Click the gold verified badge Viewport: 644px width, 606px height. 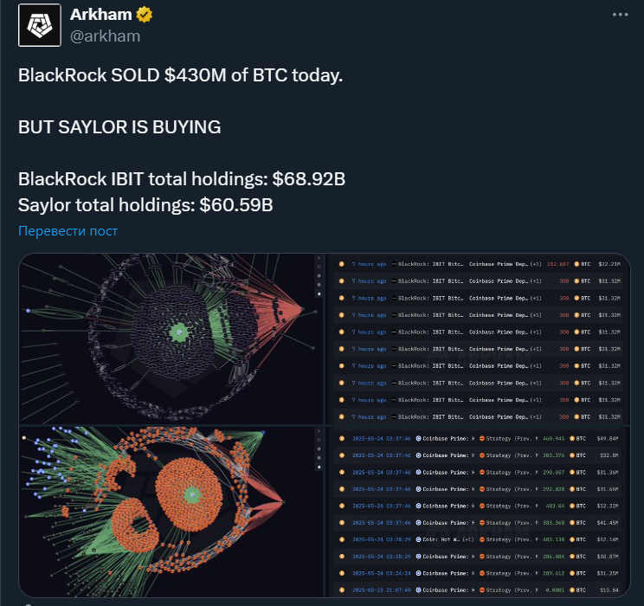145,15
